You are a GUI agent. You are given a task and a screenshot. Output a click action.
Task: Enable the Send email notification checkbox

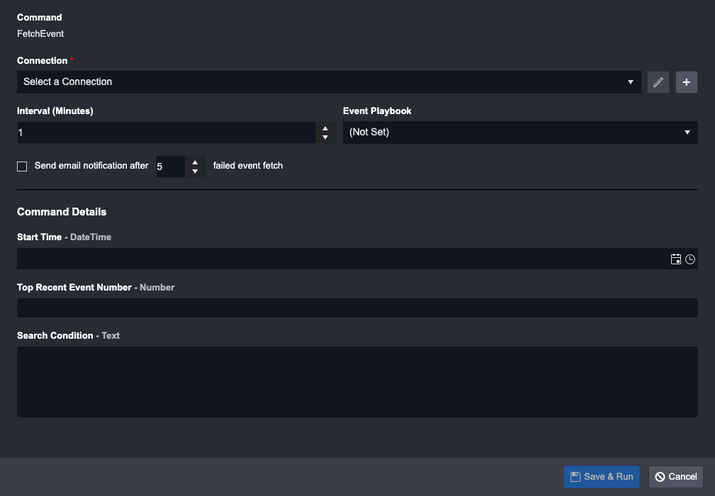pyautogui.click(x=22, y=167)
